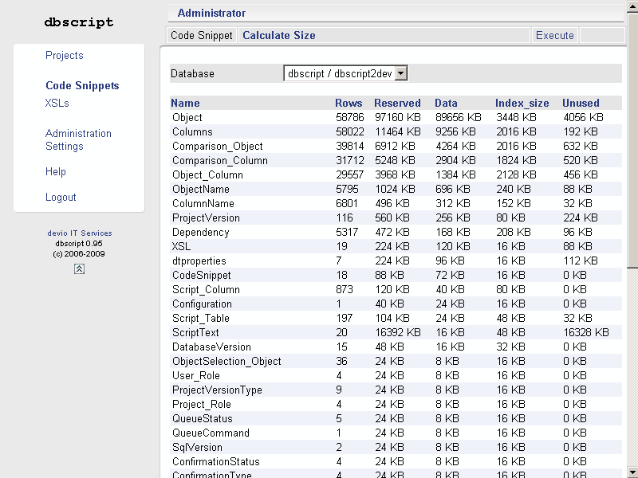The width and height of the screenshot is (638, 478).
Task: Click the collapse arrows icon under copyright
Action: (x=79, y=268)
